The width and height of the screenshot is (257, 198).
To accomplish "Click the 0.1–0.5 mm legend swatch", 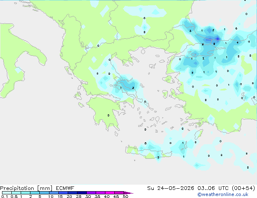I will click(7, 193).
